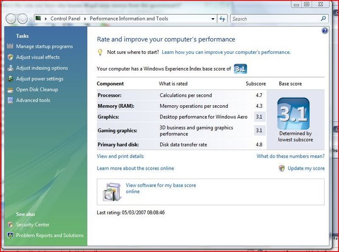Viewport: 339px width, 252px height.
Task: Click the Back navigation arrow button
Action: [x=11, y=19]
